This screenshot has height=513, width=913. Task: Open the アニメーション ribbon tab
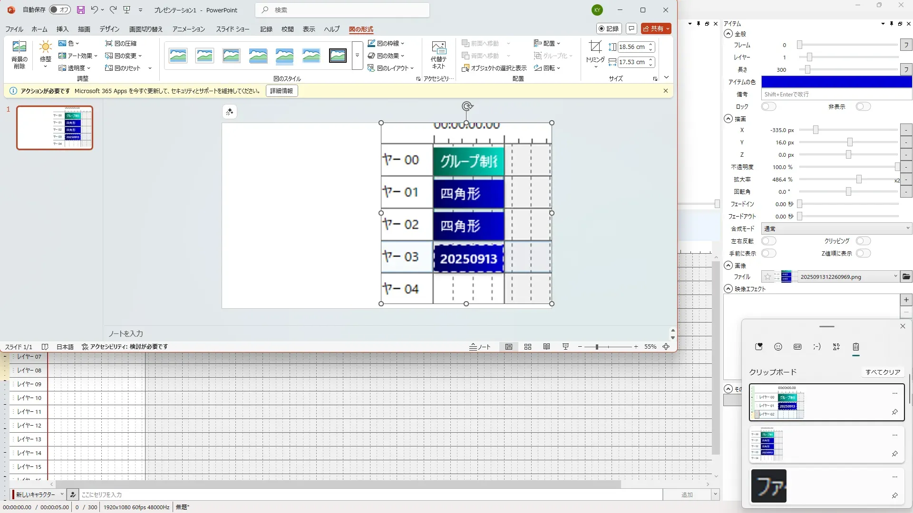(188, 29)
